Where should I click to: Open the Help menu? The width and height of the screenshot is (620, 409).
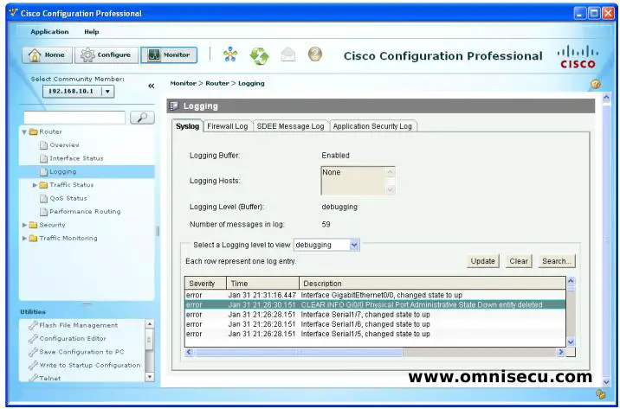click(91, 32)
